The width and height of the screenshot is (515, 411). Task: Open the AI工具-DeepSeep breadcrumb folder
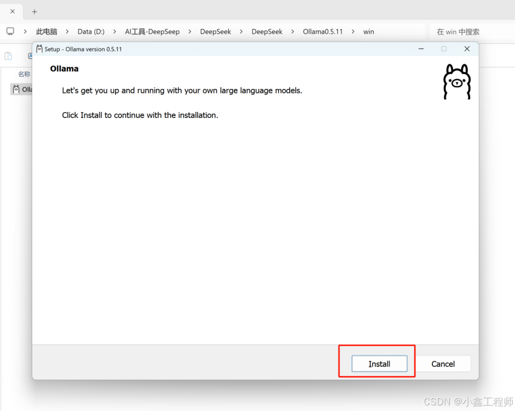pos(152,32)
